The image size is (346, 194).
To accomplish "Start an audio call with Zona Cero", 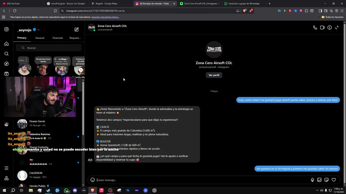I will tap(315, 27).
